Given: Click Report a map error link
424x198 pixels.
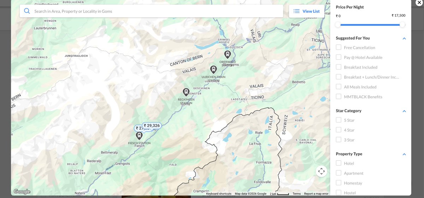Looking at the screenshot, I should pyautogui.click(x=316, y=193).
